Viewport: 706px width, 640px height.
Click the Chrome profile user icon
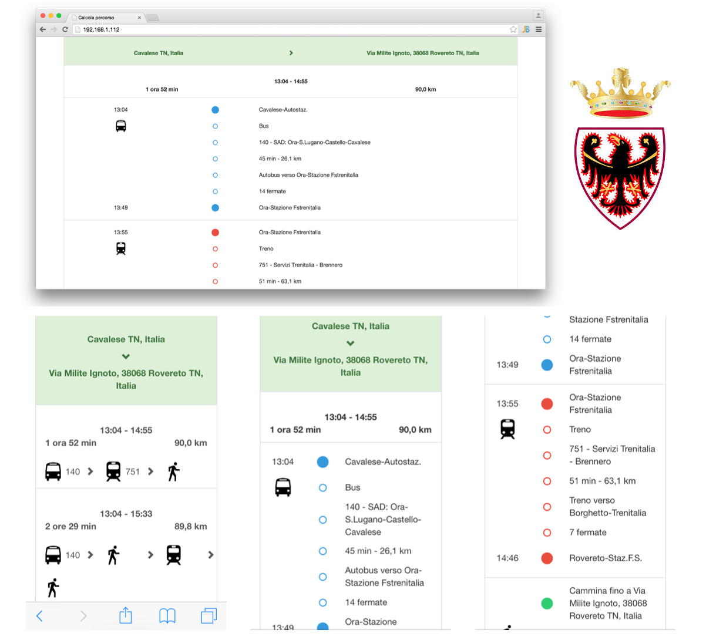click(538, 16)
